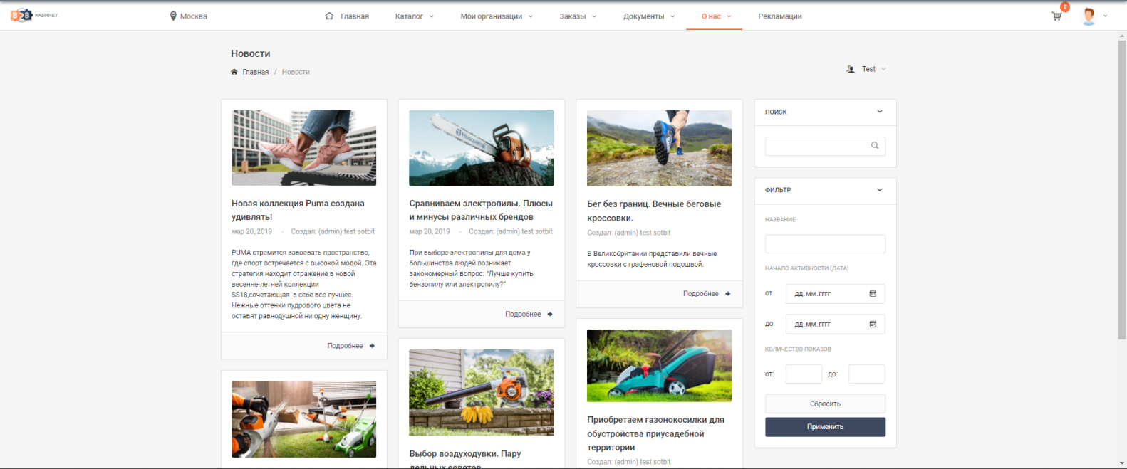Screen dimensions: 1127x469
Task: Open Подробнее for электропилы article
Action: tap(523, 315)
